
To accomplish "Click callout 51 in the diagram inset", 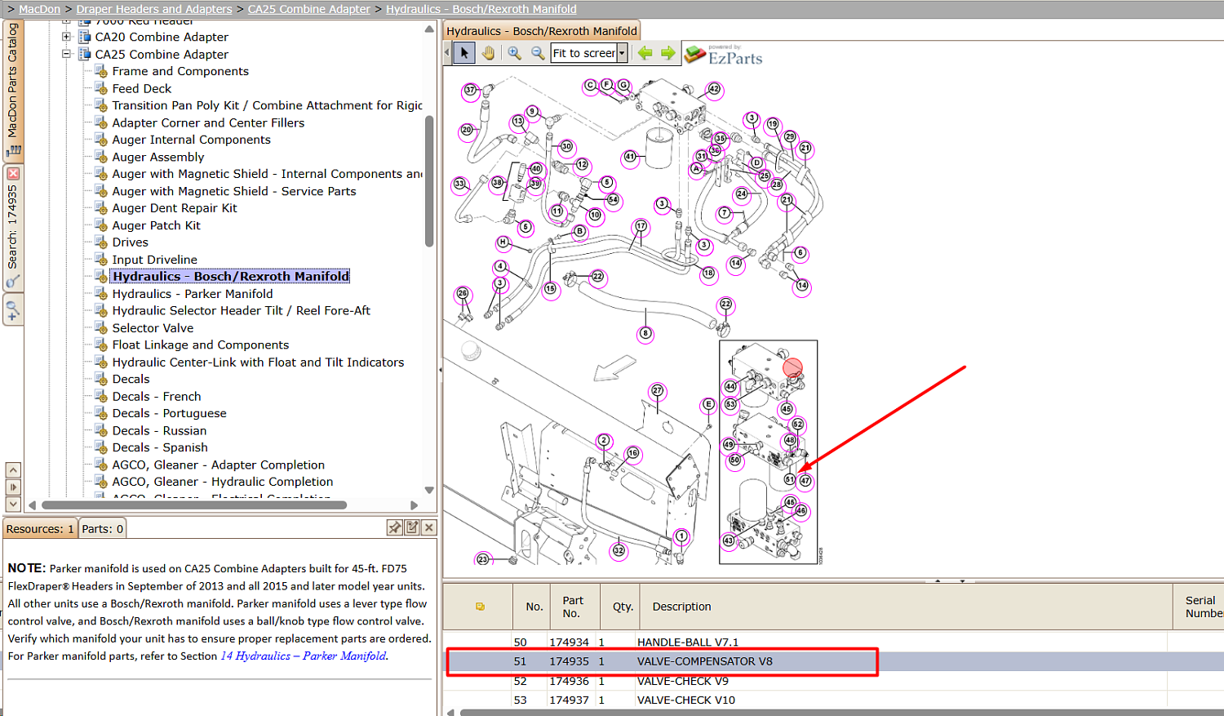I will point(790,479).
